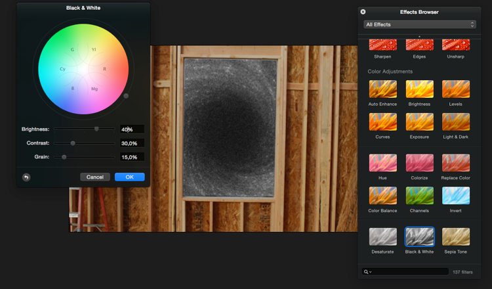Click the Brightness percentage field
Screen dimensions: 492x289
(132, 129)
